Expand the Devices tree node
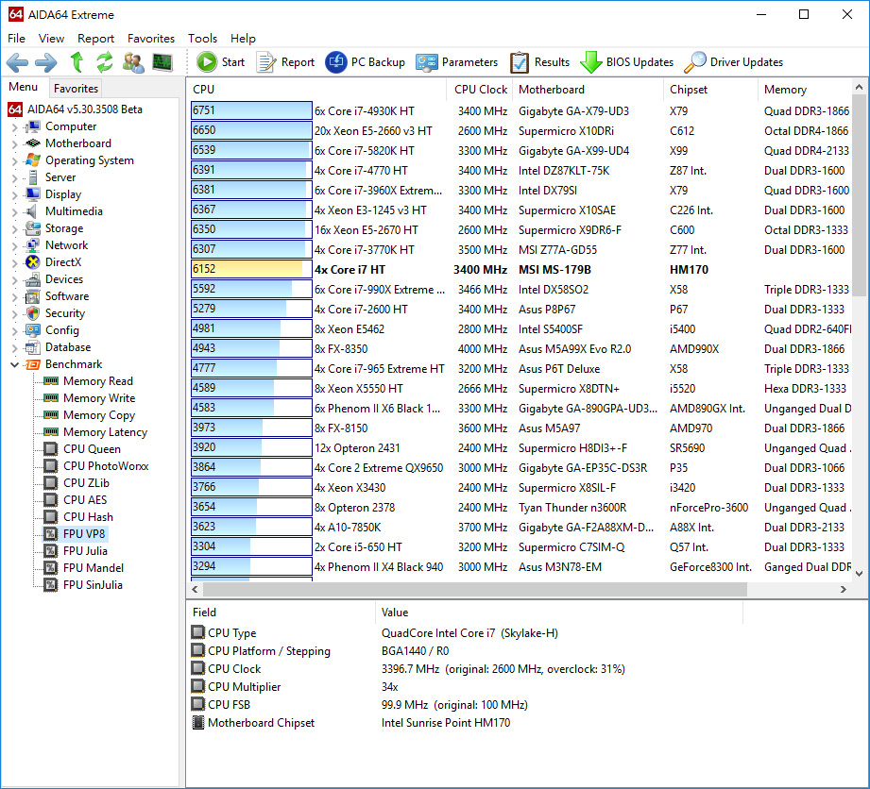Image resolution: width=870 pixels, height=789 pixels. (14, 280)
